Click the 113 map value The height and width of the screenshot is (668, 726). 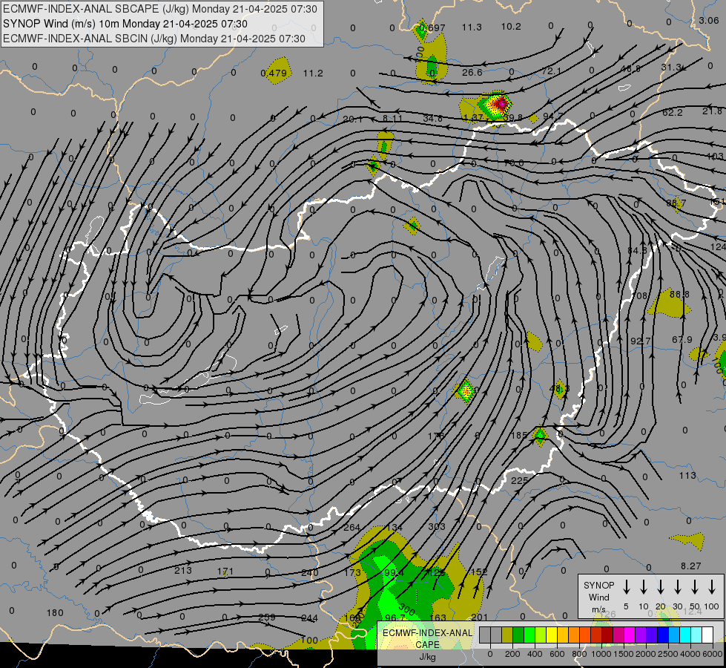tap(687, 476)
